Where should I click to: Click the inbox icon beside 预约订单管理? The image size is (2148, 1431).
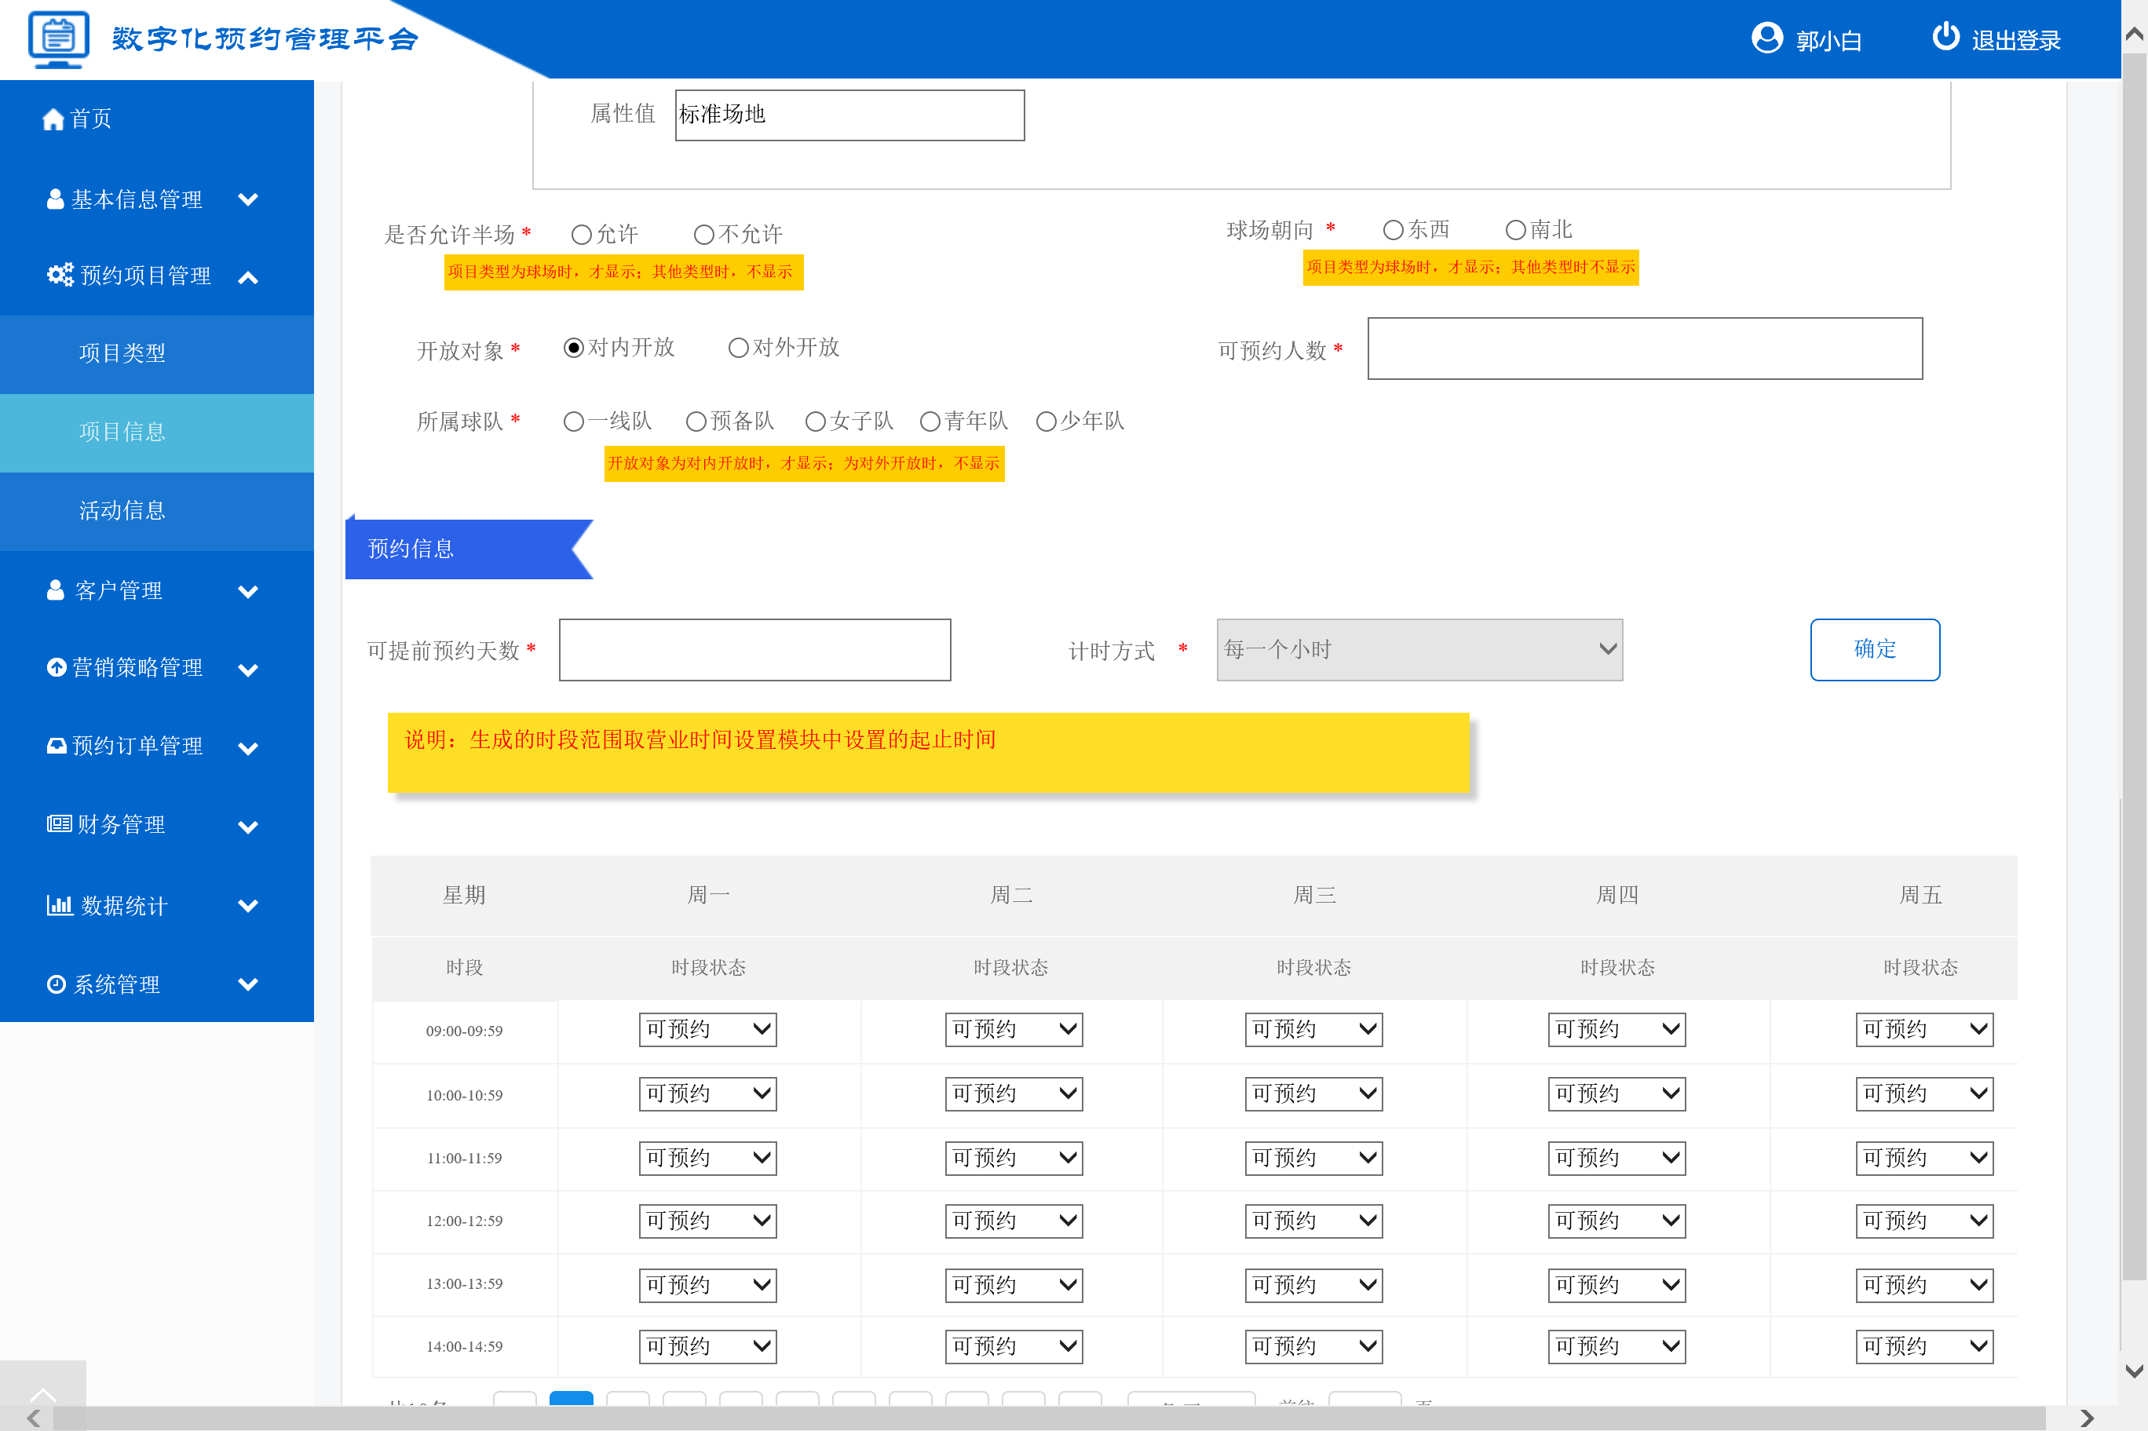[57, 747]
